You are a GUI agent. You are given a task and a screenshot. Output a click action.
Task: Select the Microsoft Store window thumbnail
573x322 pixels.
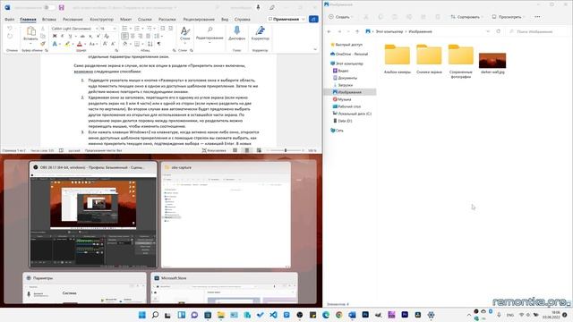pos(224,288)
